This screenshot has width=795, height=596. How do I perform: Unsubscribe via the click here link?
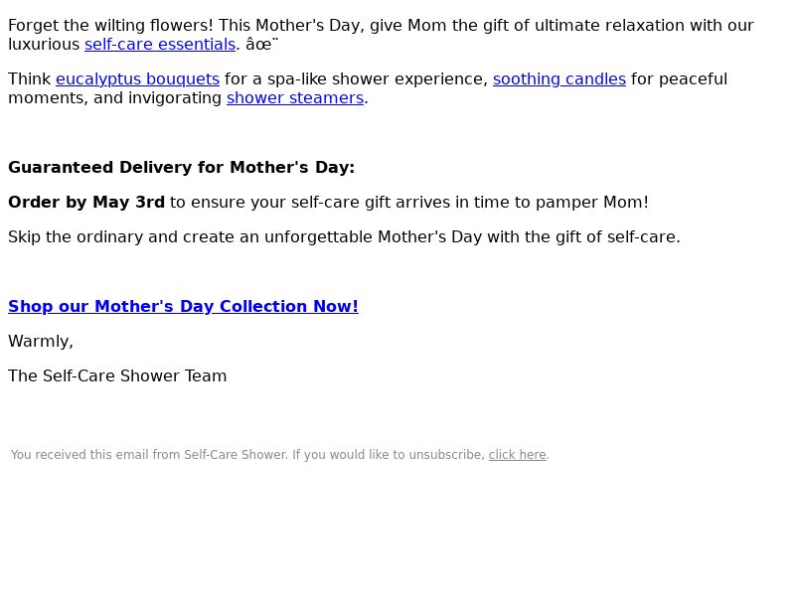point(517,455)
